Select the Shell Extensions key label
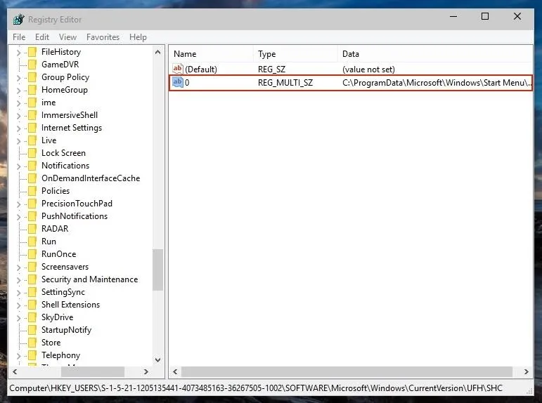Screen dimensions: 542x403 70,305
